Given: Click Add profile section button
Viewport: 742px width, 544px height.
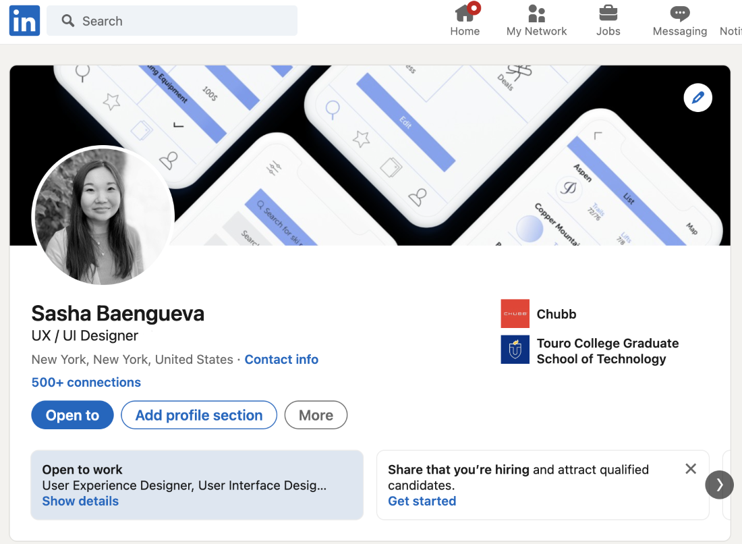Looking at the screenshot, I should coord(199,415).
